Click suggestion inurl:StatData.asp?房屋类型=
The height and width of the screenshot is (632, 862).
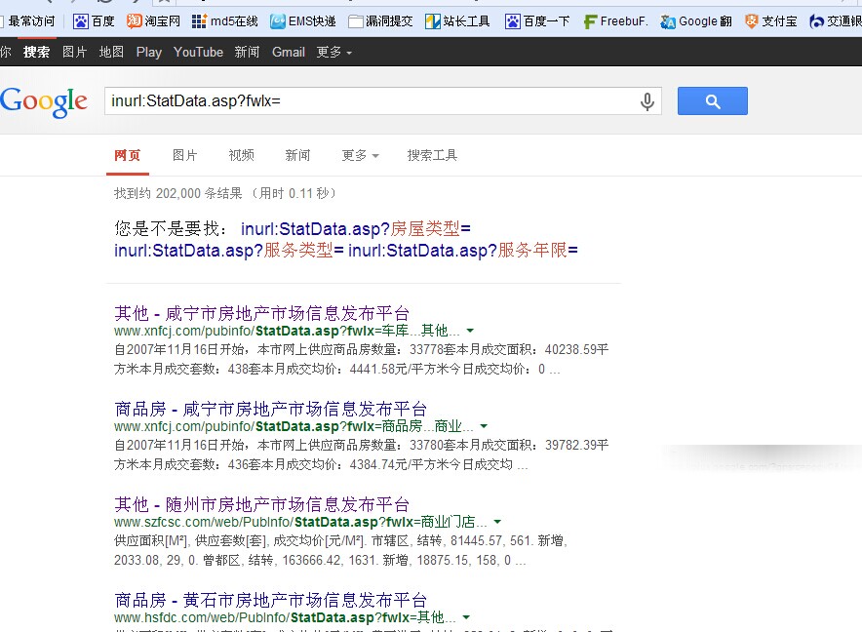click(x=356, y=229)
